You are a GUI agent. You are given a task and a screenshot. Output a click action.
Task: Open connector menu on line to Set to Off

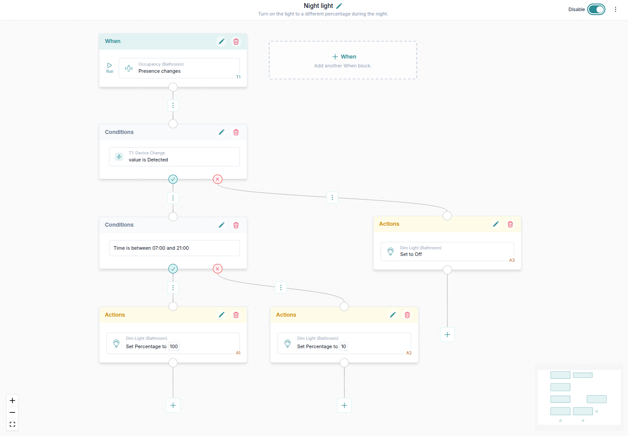click(332, 197)
